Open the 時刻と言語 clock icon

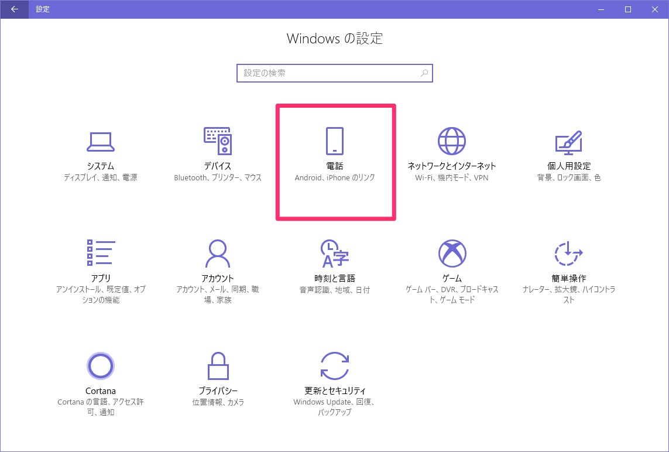tap(335, 253)
